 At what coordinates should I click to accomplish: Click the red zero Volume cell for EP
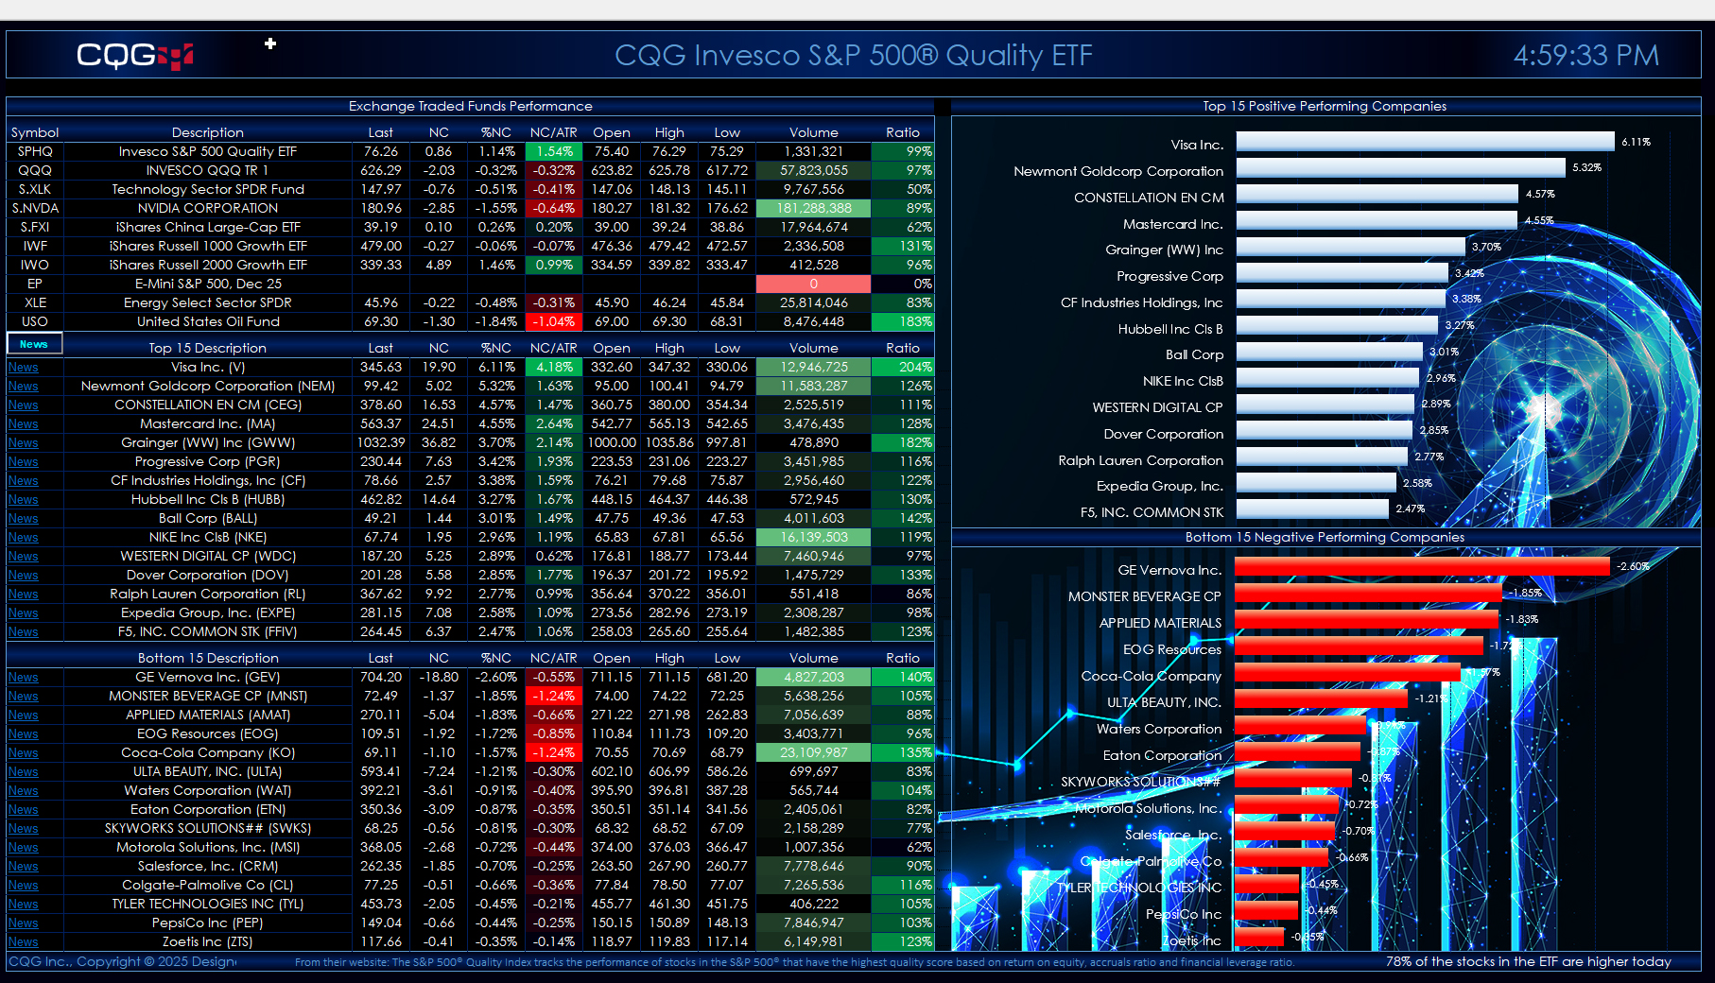pos(813,284)
